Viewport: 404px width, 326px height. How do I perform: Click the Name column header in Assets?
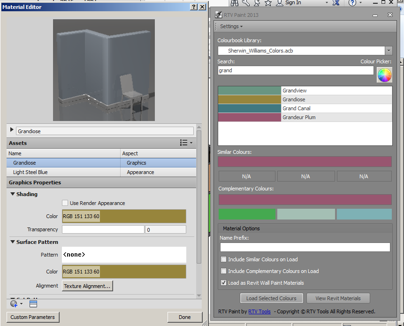pyautogui.click(x=63, y=153)
